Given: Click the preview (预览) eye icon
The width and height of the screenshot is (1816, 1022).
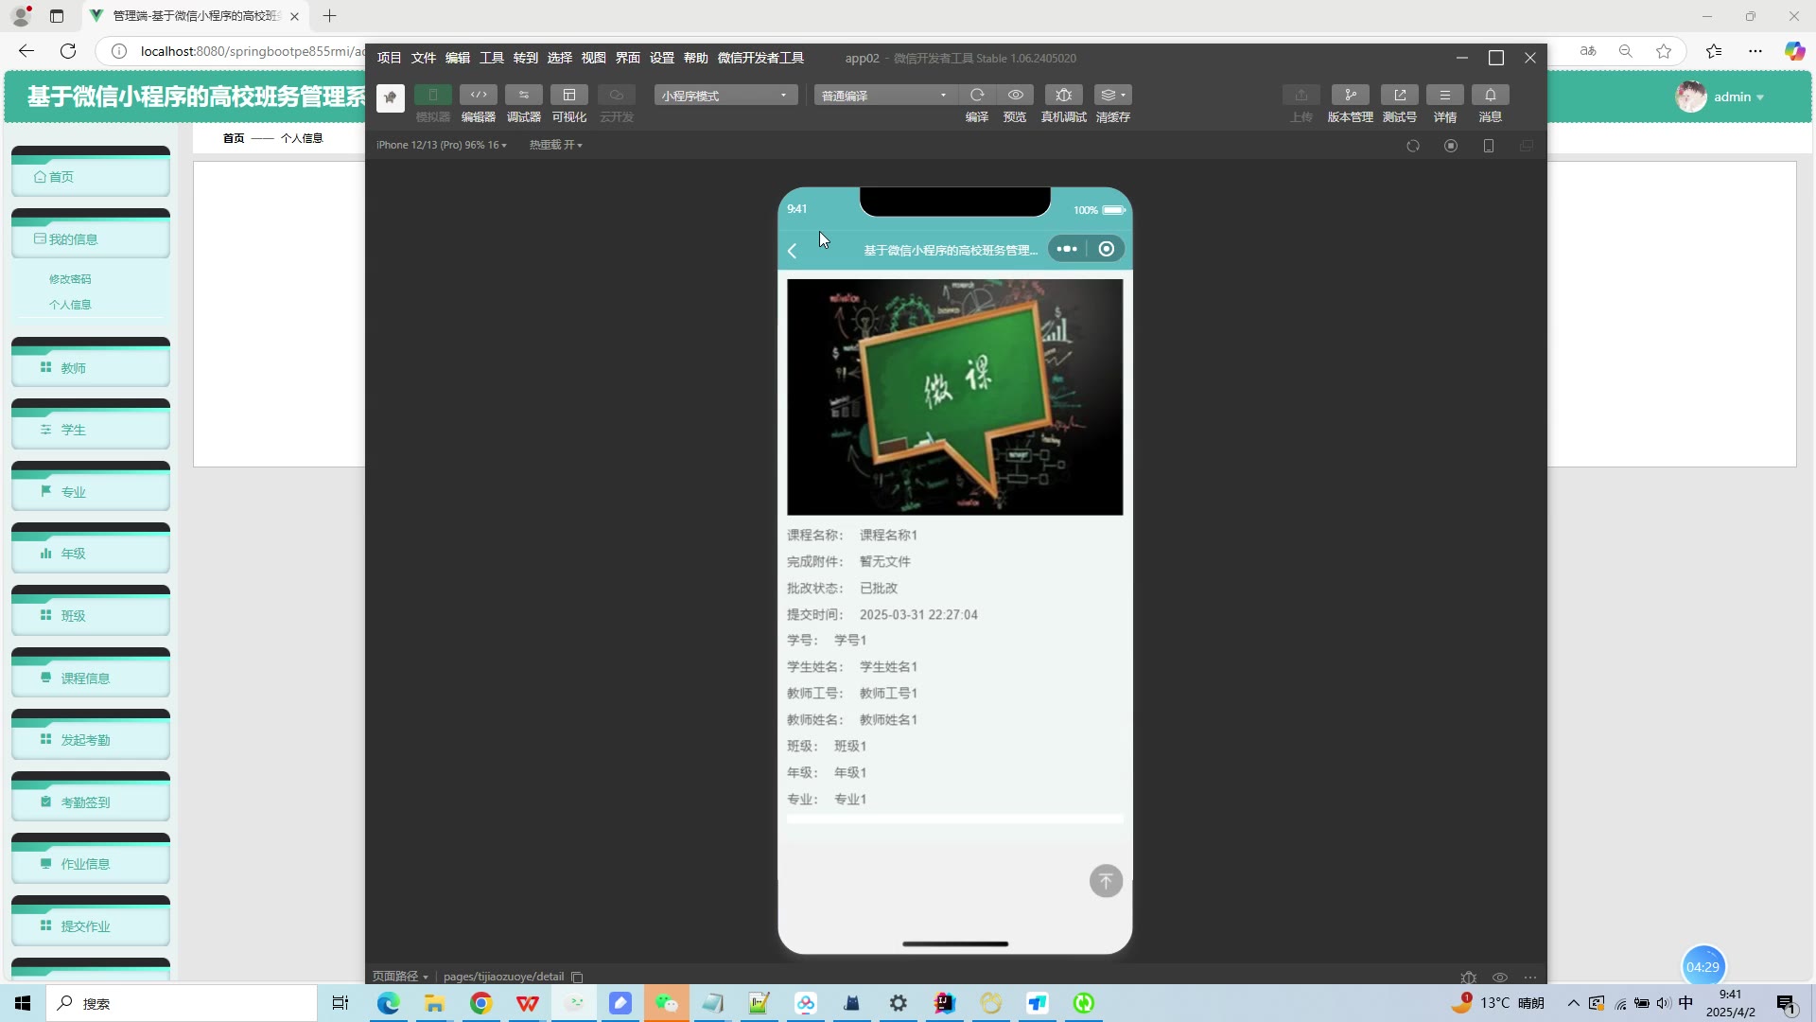Looking at the screenshot, I should click(x=1015, y=95).
